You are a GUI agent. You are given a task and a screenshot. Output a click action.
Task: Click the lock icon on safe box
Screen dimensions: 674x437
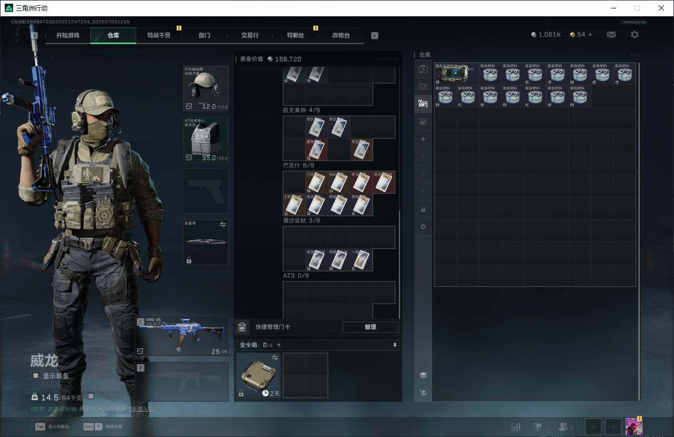pyautogui.click(x=241, y=393)
